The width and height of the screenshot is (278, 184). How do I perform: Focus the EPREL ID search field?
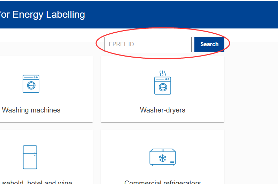coord(148,44)
